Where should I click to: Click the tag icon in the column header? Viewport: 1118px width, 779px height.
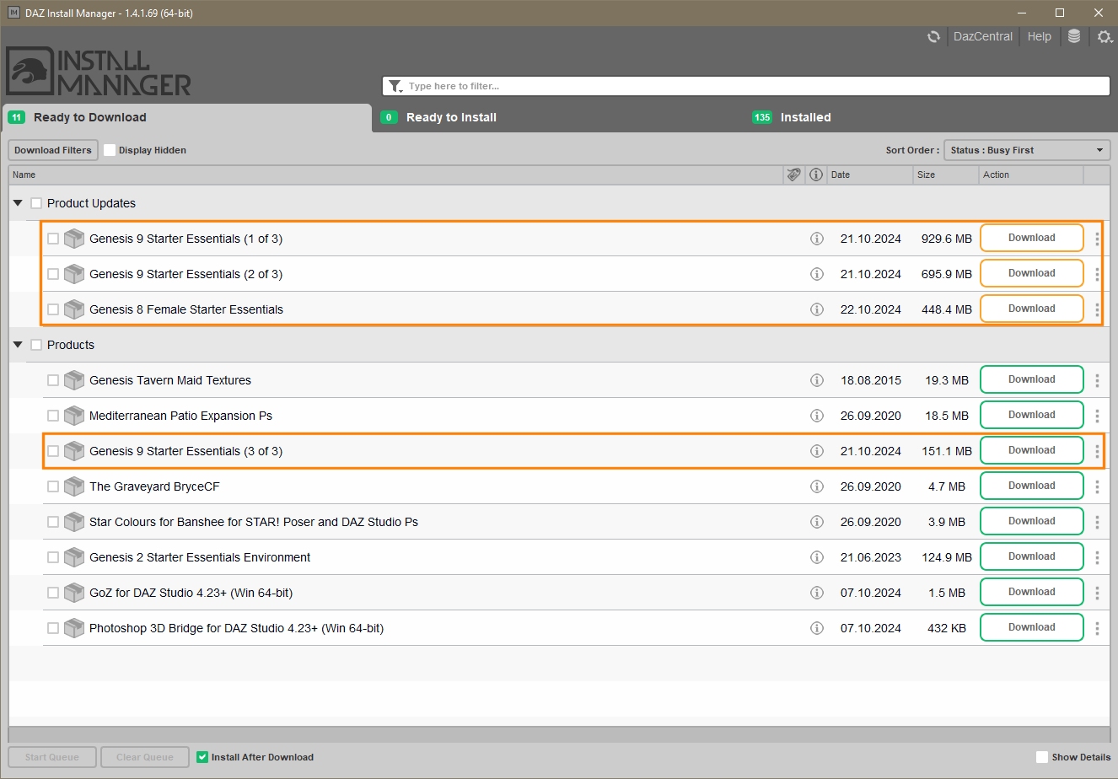pos(793,175)
